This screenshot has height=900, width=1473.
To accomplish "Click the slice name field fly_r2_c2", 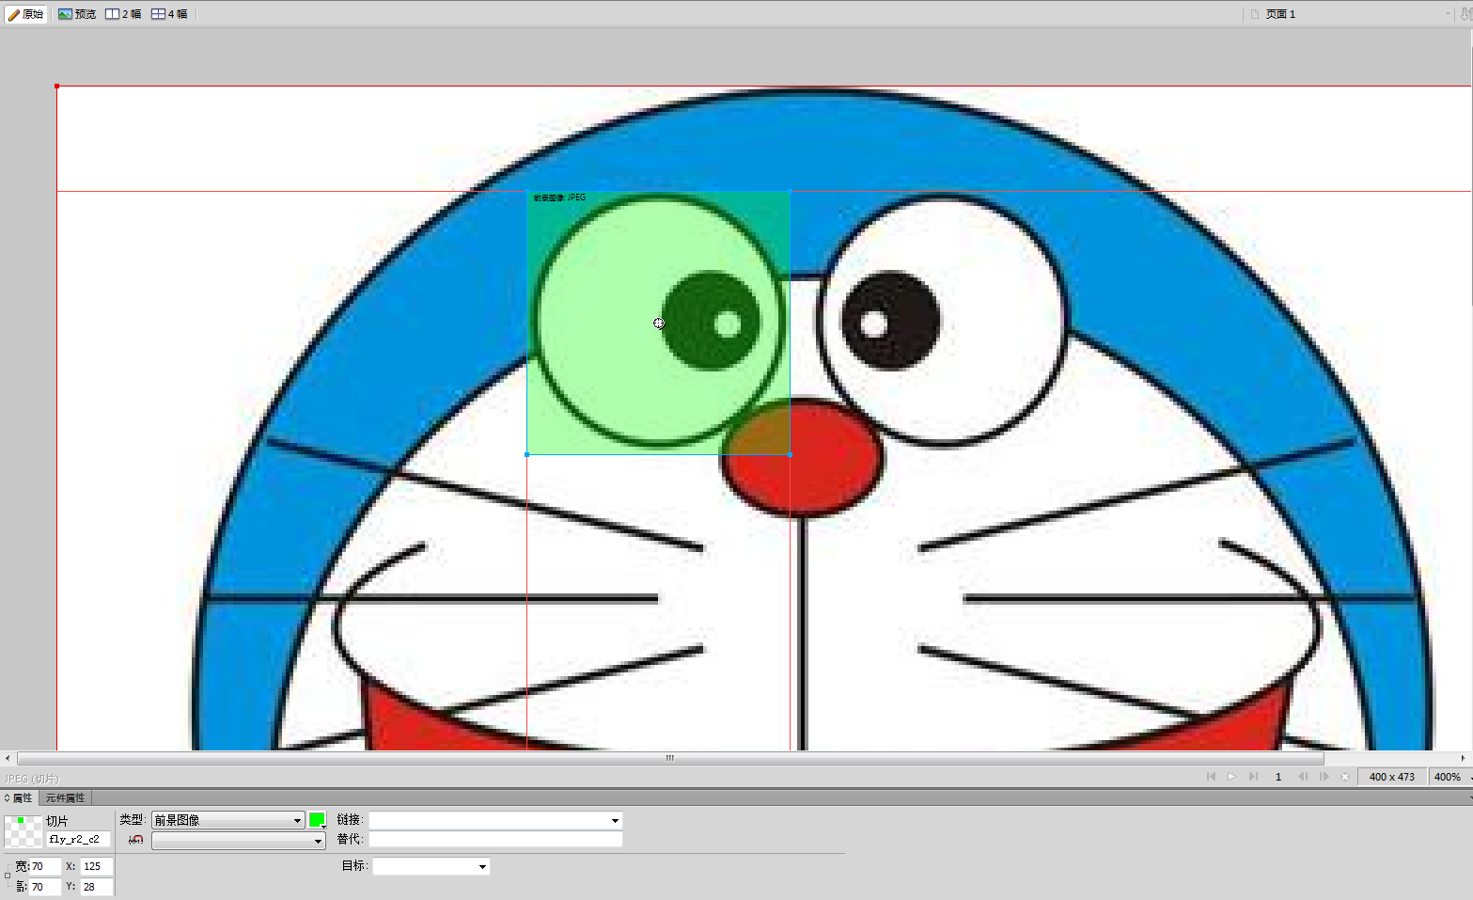I will point(78,839).
